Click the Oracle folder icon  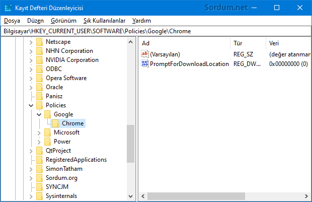[39, 87]
